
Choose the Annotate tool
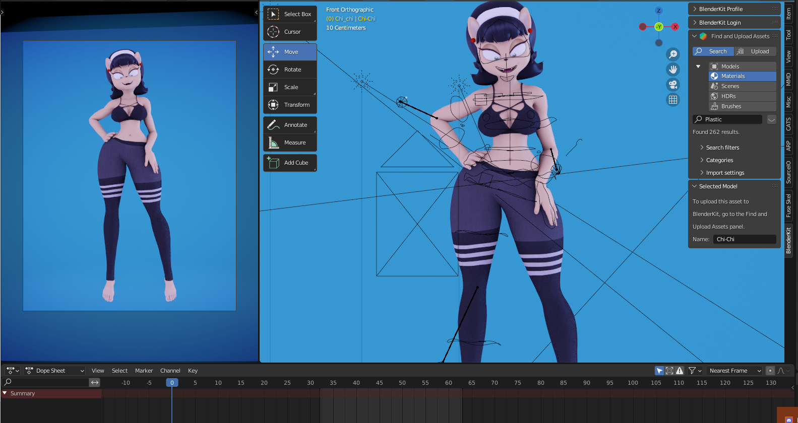click(x=290, y=125)
